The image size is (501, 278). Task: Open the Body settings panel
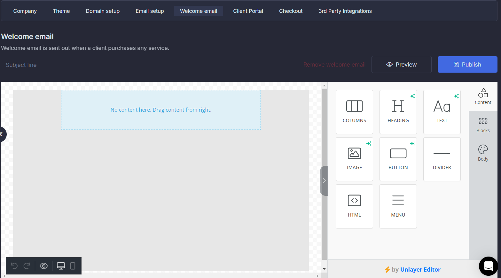(x=483, y=153)
